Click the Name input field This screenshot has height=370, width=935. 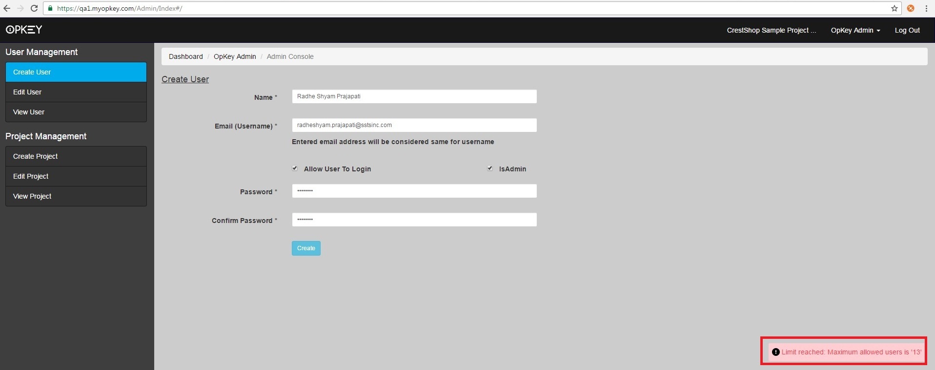414,96
